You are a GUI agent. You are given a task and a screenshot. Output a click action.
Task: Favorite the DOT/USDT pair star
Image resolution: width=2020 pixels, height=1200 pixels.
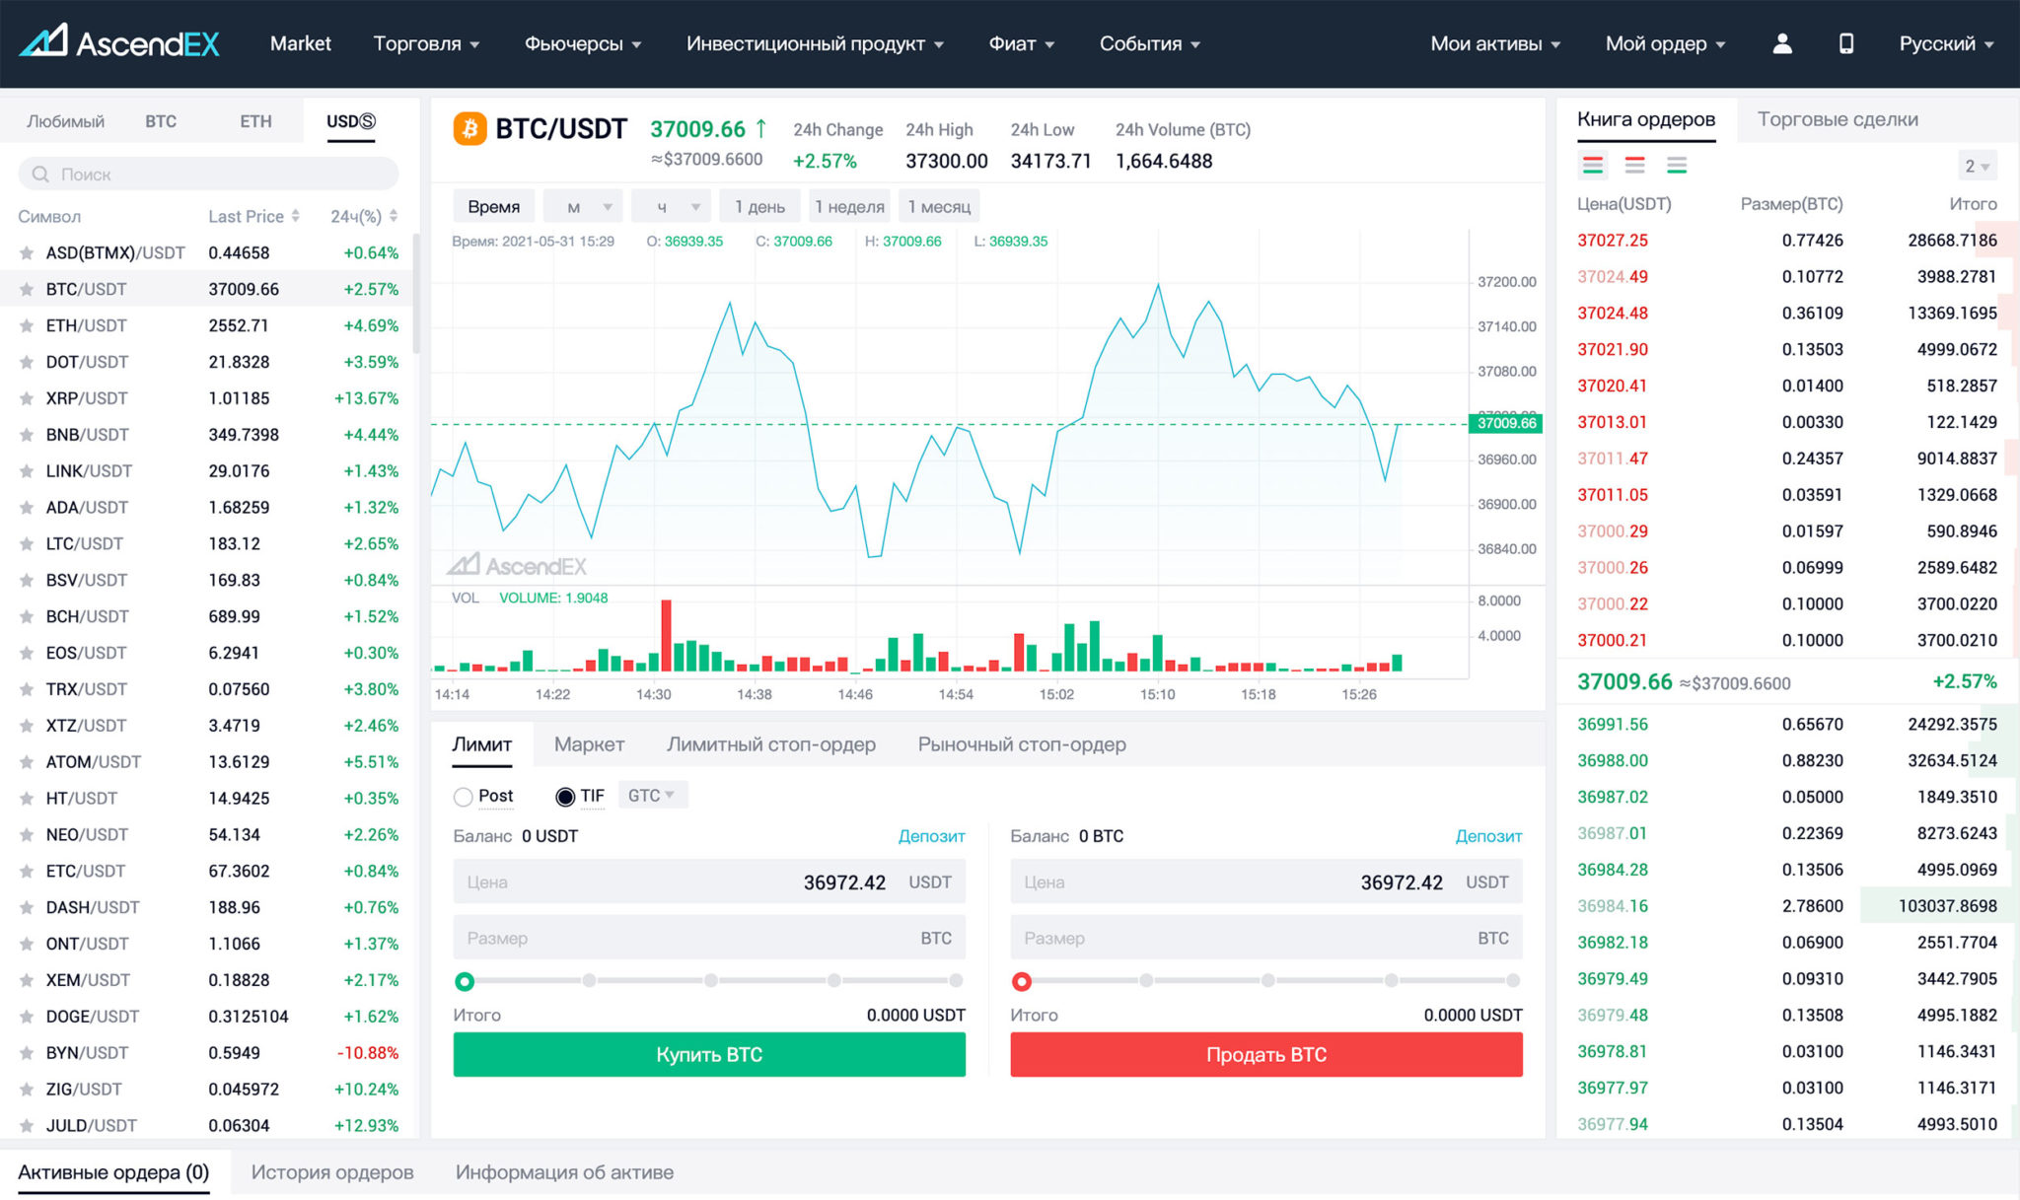[27, 363]
